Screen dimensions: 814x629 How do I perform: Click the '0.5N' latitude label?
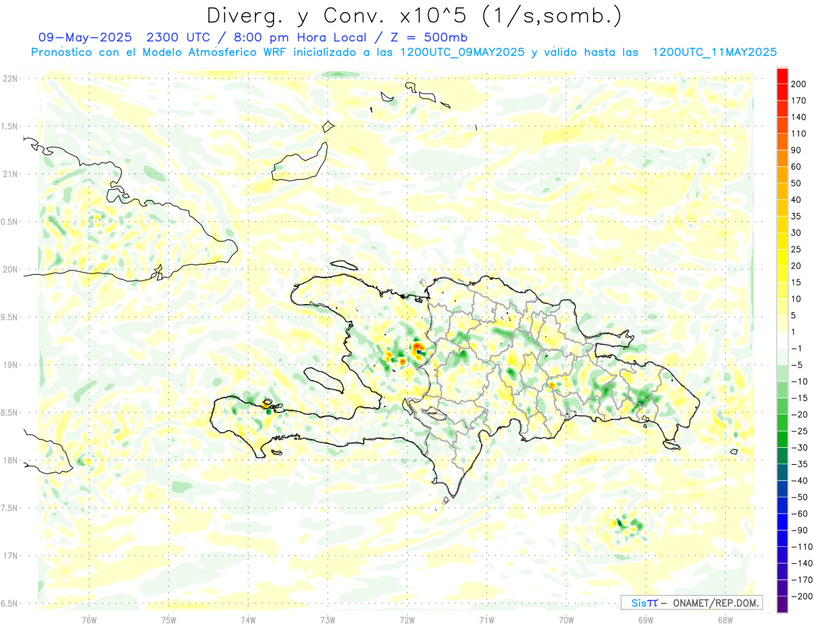10,222
